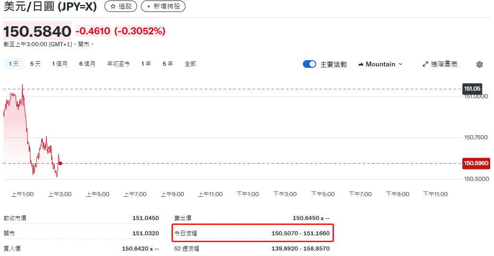
Task: Show the 1年 chart range
Action: (146, 64)
